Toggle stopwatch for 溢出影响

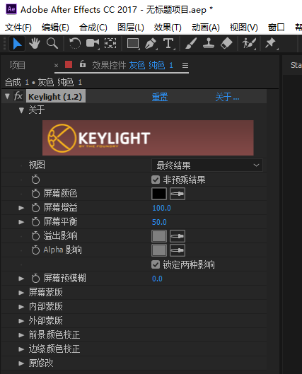point(35,236)
